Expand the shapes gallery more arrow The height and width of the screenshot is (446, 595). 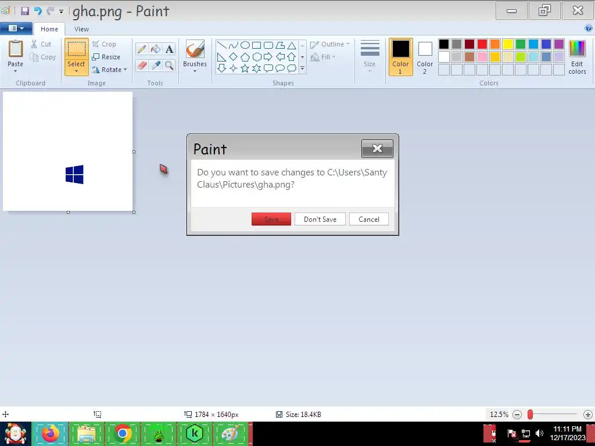[x=302, y=69]
